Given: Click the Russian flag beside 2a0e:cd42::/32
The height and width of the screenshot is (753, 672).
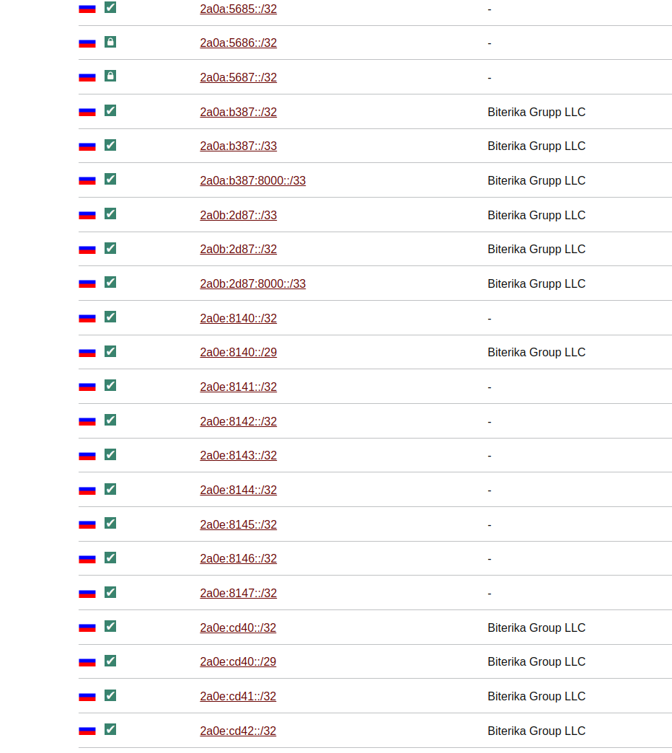Looking at the screenshot, I should point(87,731).
